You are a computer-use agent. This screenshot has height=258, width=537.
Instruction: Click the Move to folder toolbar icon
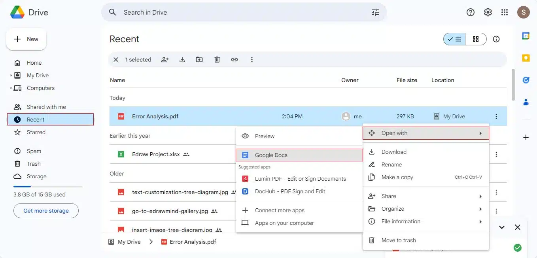(x=199, y=60)
